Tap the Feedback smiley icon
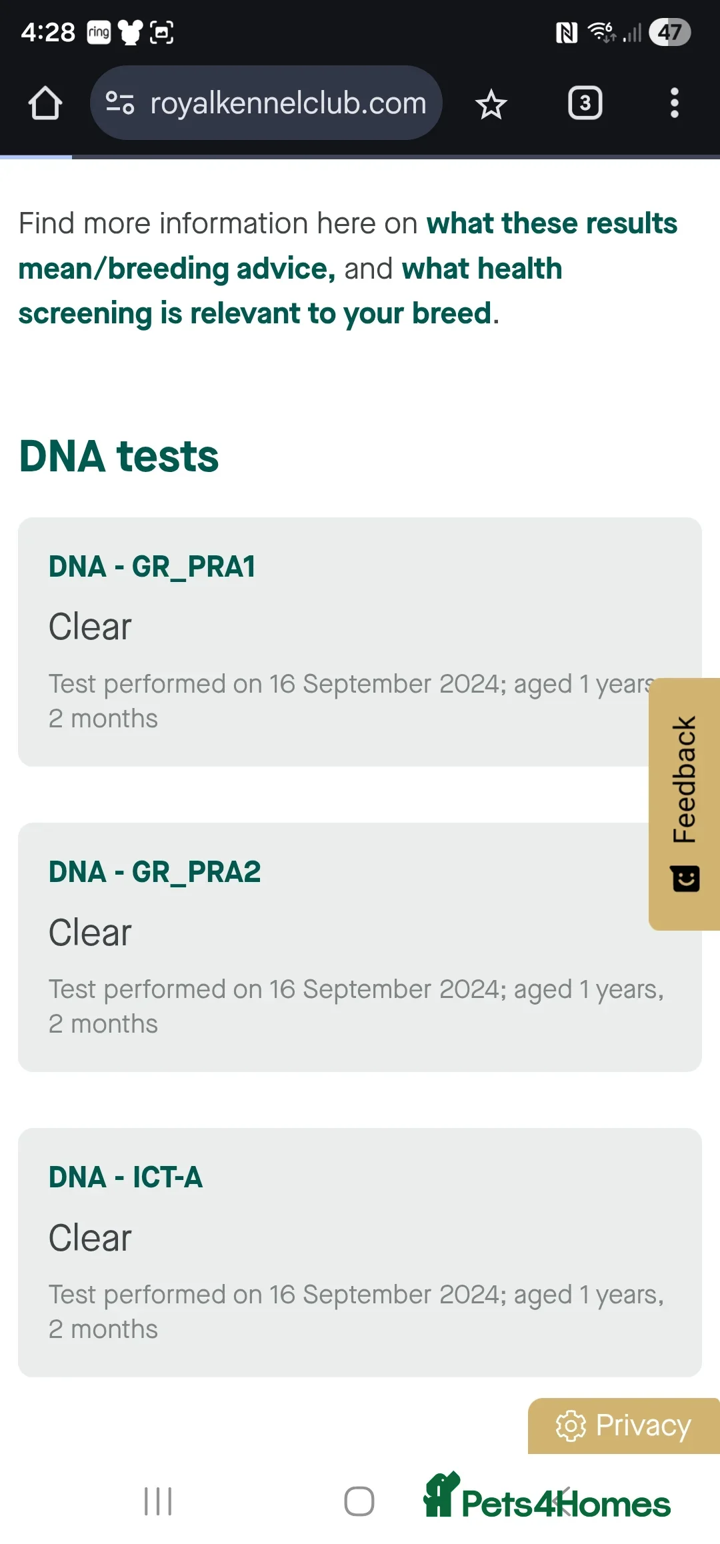 tap(685, 879)
